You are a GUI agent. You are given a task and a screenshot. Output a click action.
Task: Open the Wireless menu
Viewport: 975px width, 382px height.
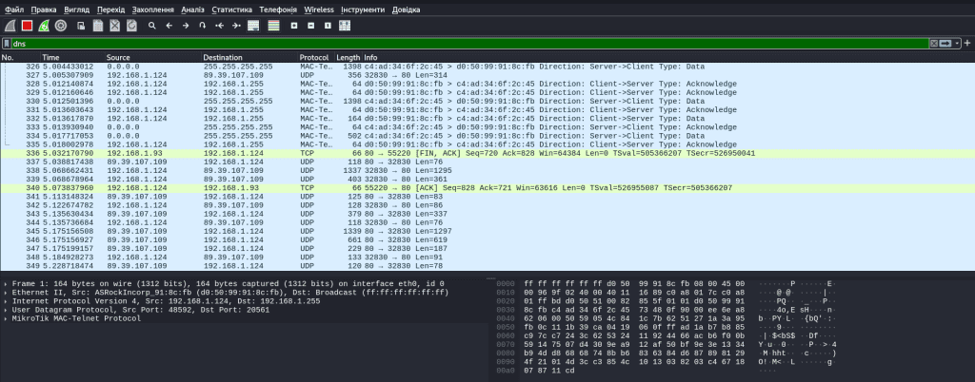[319, 10]
